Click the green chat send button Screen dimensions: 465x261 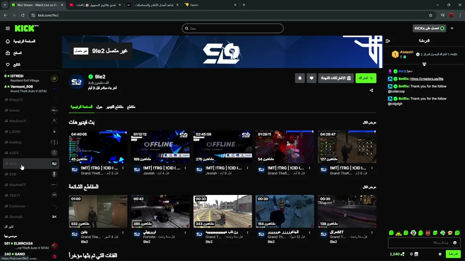click(x=453, y=254)
